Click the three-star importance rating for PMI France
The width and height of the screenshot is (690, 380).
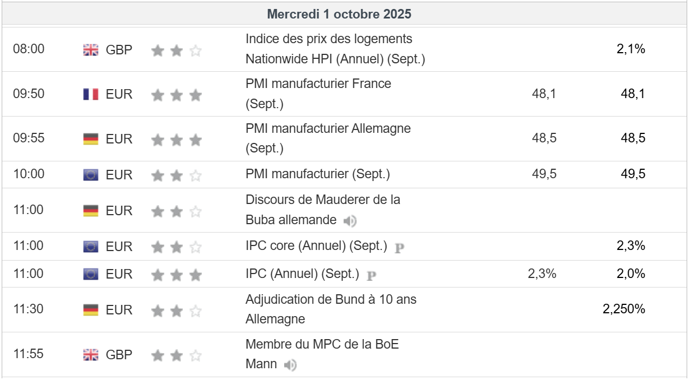[x=176, y=95]
